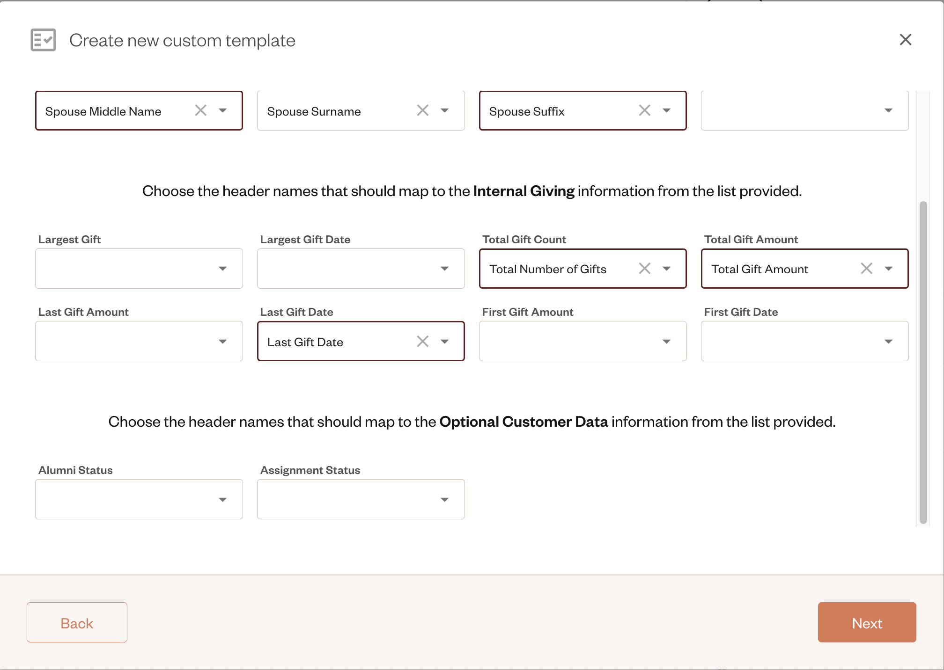Clear the Spouse Suffix selection
Viewport: 944px width, 670px height.
(x=645, y=110)
